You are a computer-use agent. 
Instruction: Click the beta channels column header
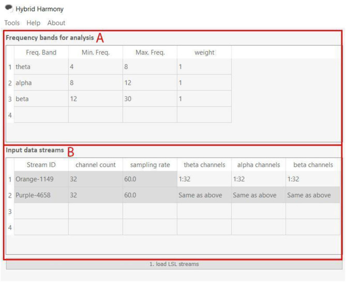coord(313,165)
